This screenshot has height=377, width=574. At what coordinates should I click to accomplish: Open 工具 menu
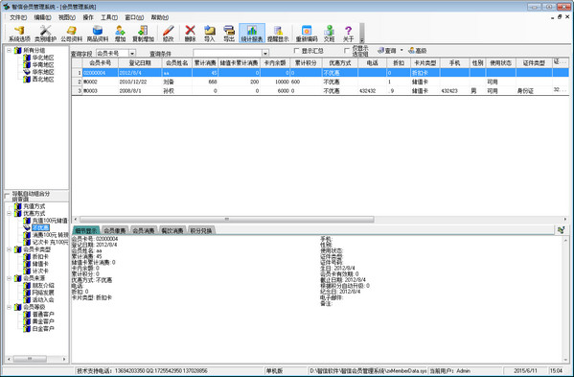pos(109,17)
